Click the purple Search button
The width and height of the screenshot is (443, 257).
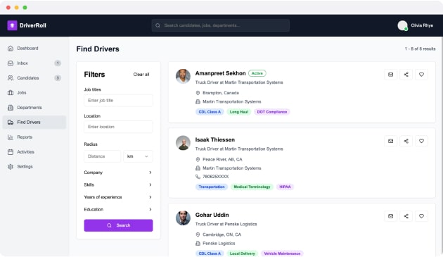[x=118, y=225]
